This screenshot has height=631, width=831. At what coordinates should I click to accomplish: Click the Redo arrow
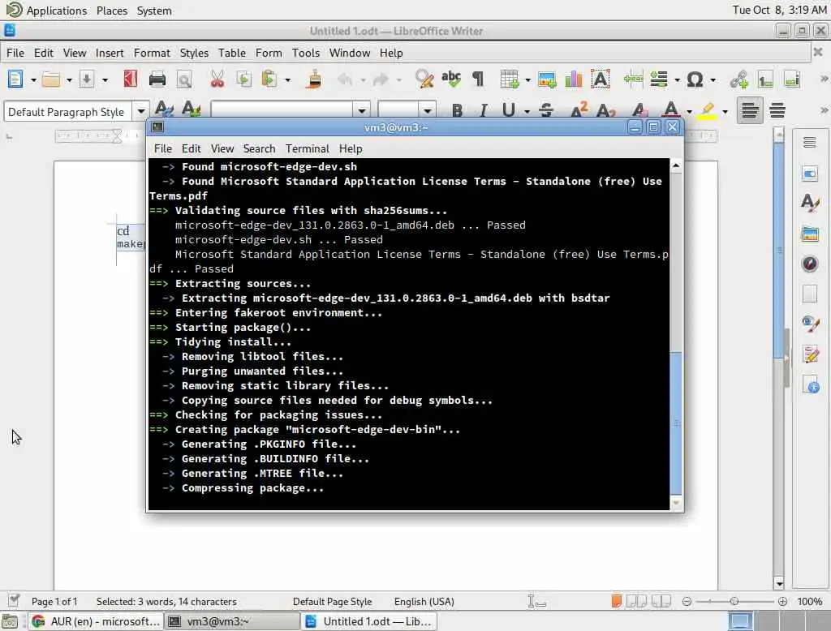tap(381, 79)
